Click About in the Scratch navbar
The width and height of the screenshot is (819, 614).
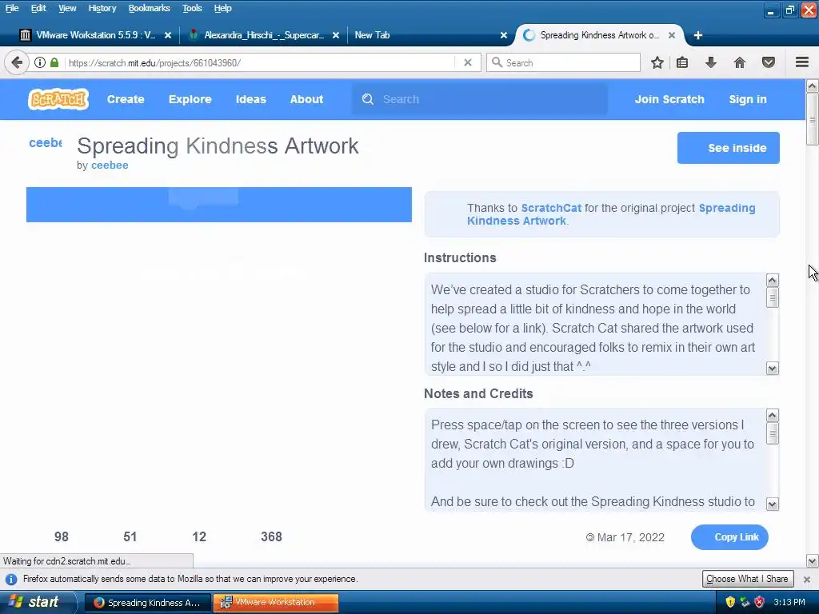click(306, 99)
